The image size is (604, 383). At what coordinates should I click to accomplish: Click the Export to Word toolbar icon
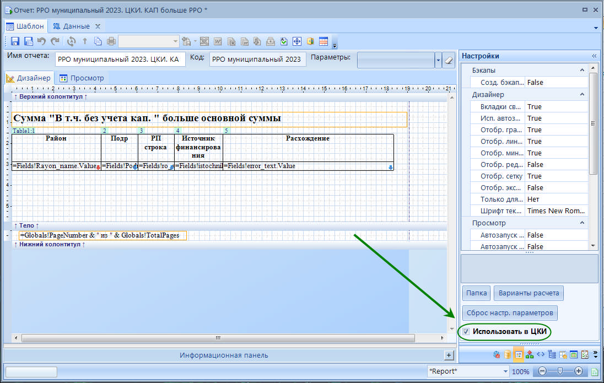click(218, 41)
